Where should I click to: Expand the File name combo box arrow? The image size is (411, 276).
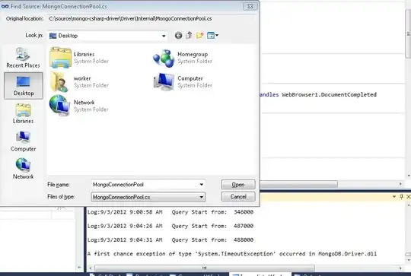coord(201,185)
